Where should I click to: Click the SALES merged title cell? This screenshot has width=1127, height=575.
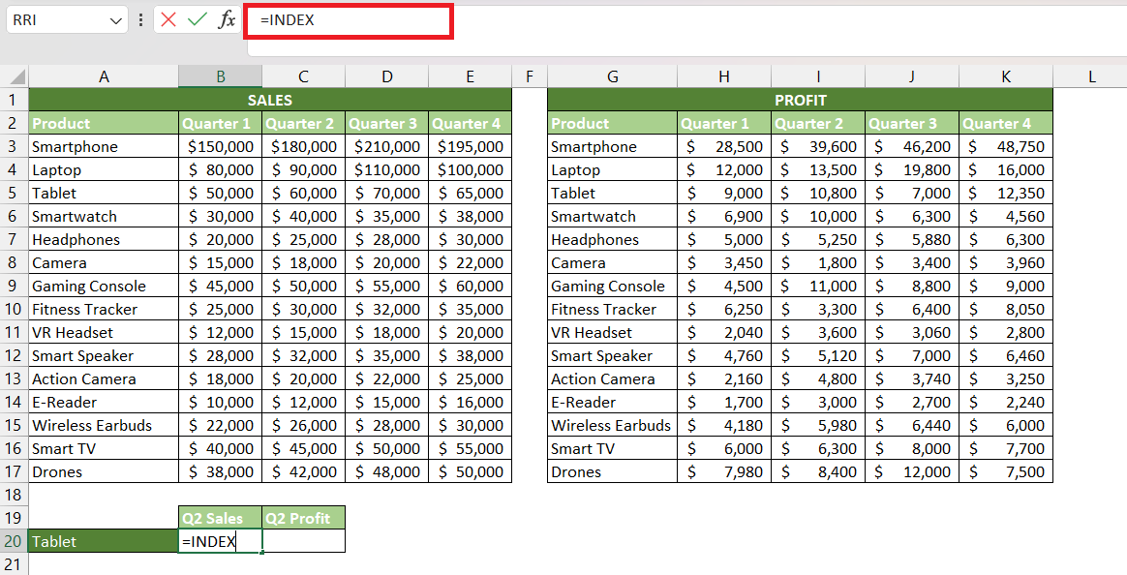(270, 100)
